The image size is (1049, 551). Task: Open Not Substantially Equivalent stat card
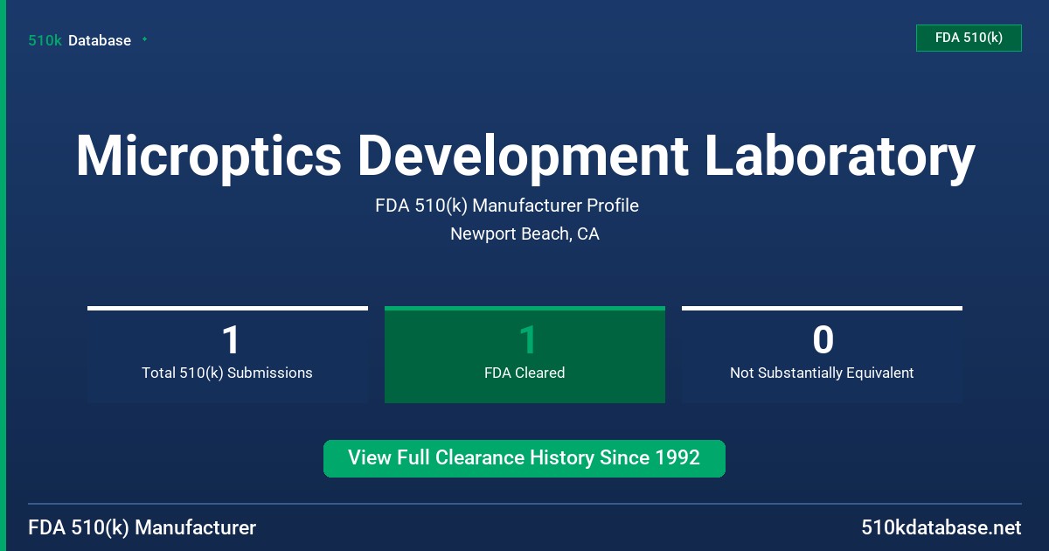pyautogui.click(x=822, y=354)
